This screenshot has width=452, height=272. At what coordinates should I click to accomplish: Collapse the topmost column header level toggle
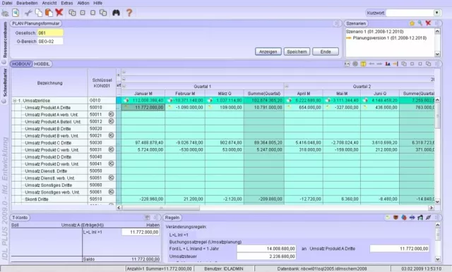(124, 72)
